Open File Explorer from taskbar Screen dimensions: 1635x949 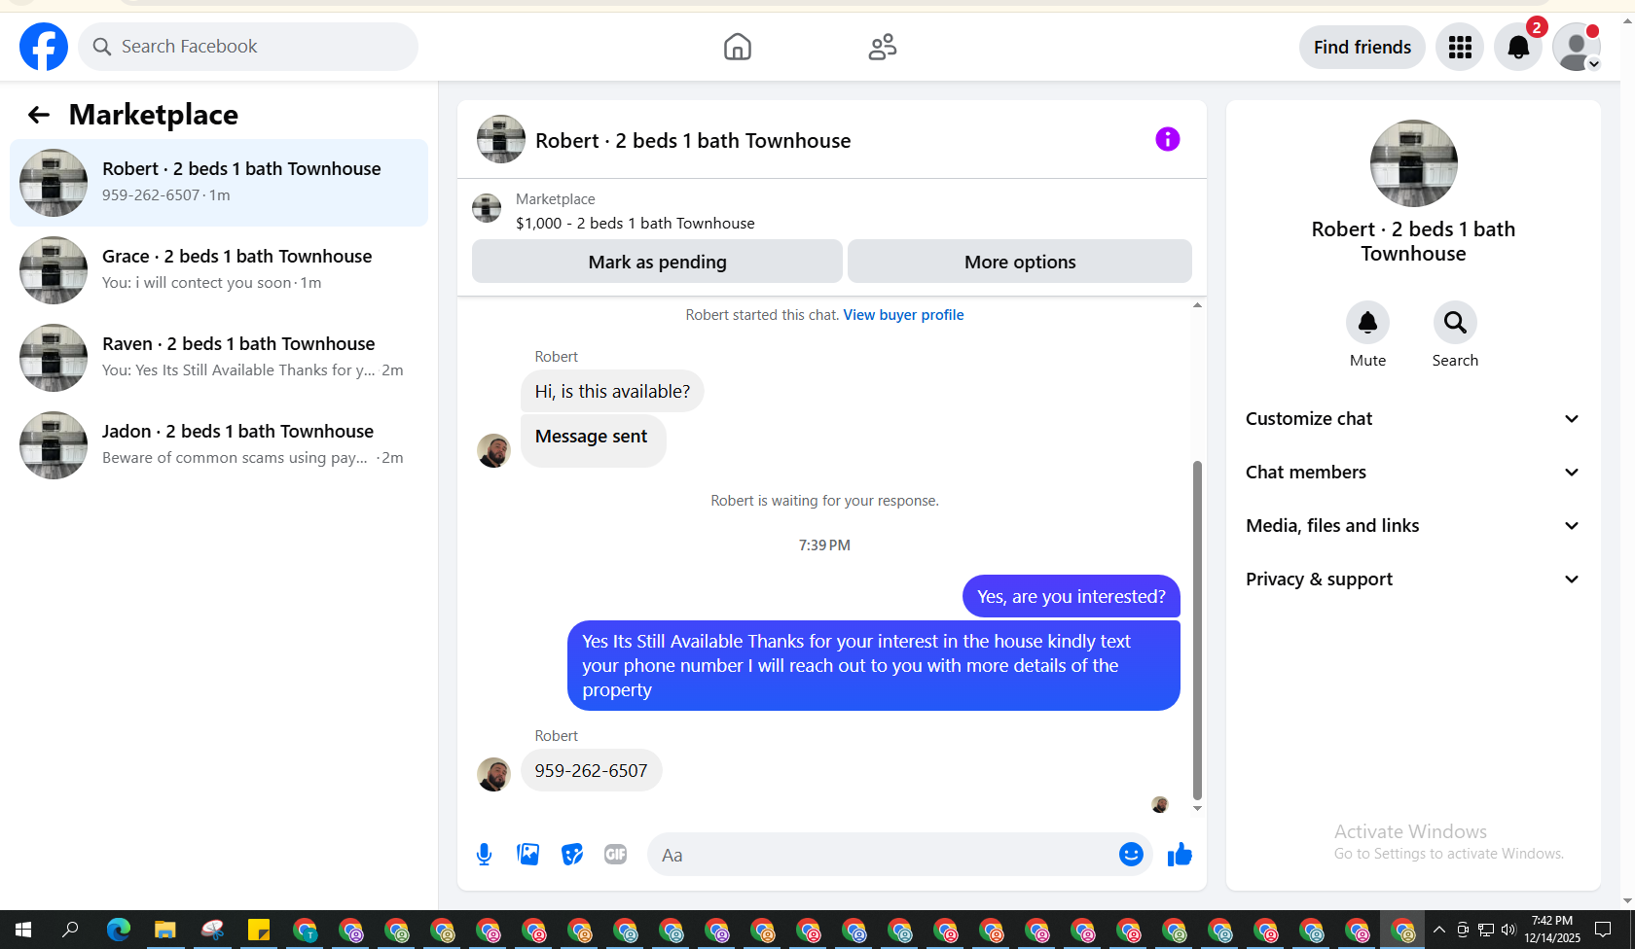click(165, 931)
